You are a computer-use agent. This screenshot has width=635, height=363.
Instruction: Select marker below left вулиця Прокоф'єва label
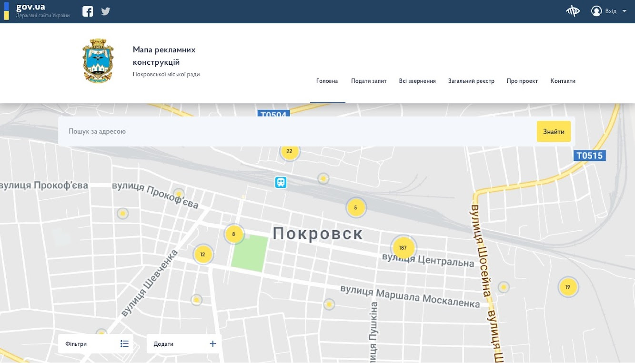pos(123,214)
